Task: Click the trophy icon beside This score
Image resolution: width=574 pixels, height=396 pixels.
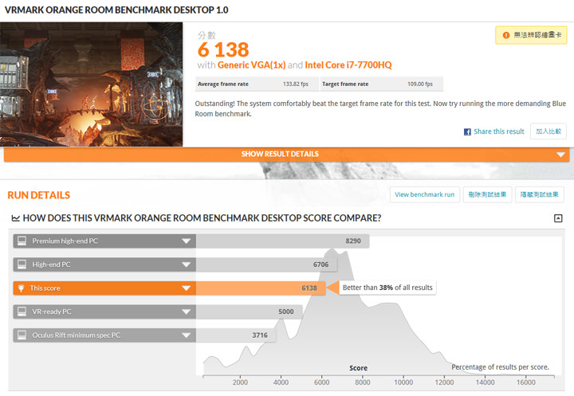Action: [x=22, y=288]
